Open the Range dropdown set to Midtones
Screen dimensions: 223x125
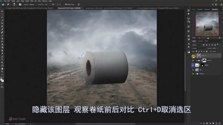(33, 4)
